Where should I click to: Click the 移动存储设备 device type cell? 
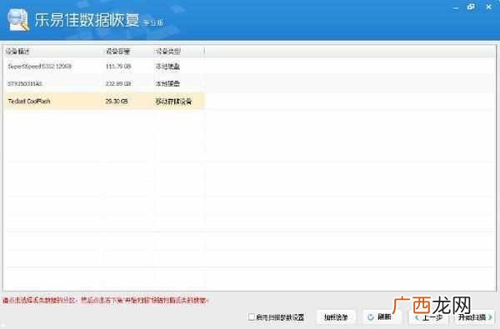(x=173, y=102)
